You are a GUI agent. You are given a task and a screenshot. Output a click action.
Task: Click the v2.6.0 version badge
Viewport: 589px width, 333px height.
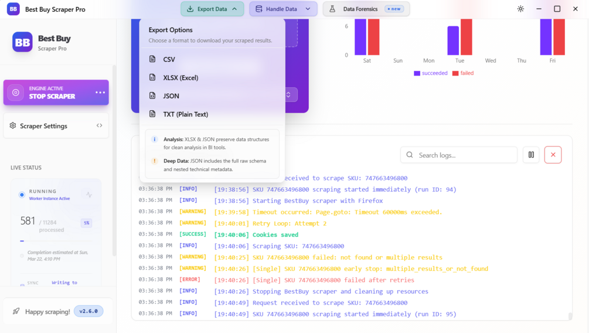(x=88, y=311)
